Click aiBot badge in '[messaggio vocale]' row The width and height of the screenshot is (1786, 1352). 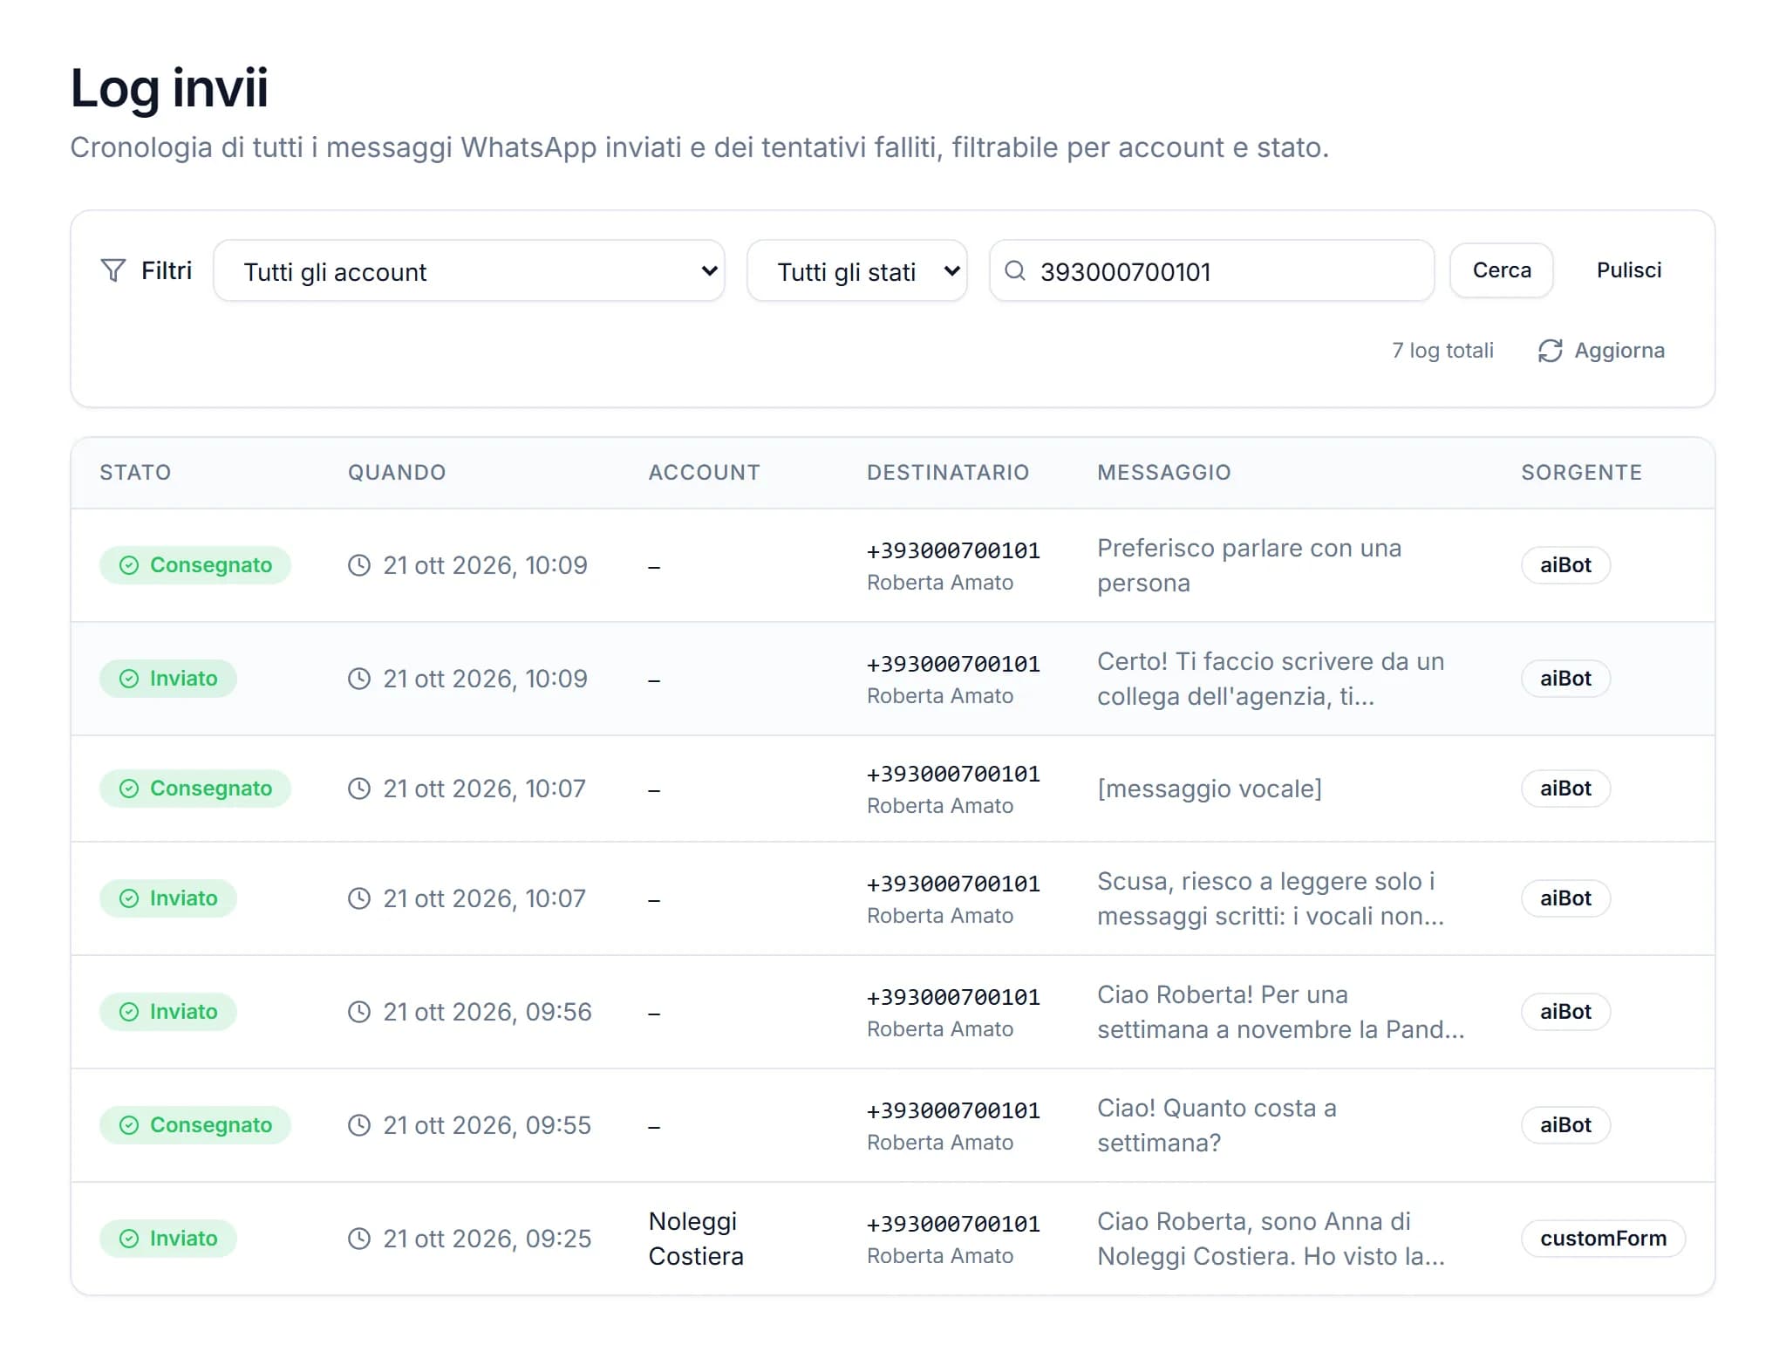pyautogui.click(x=1565, y=789)
